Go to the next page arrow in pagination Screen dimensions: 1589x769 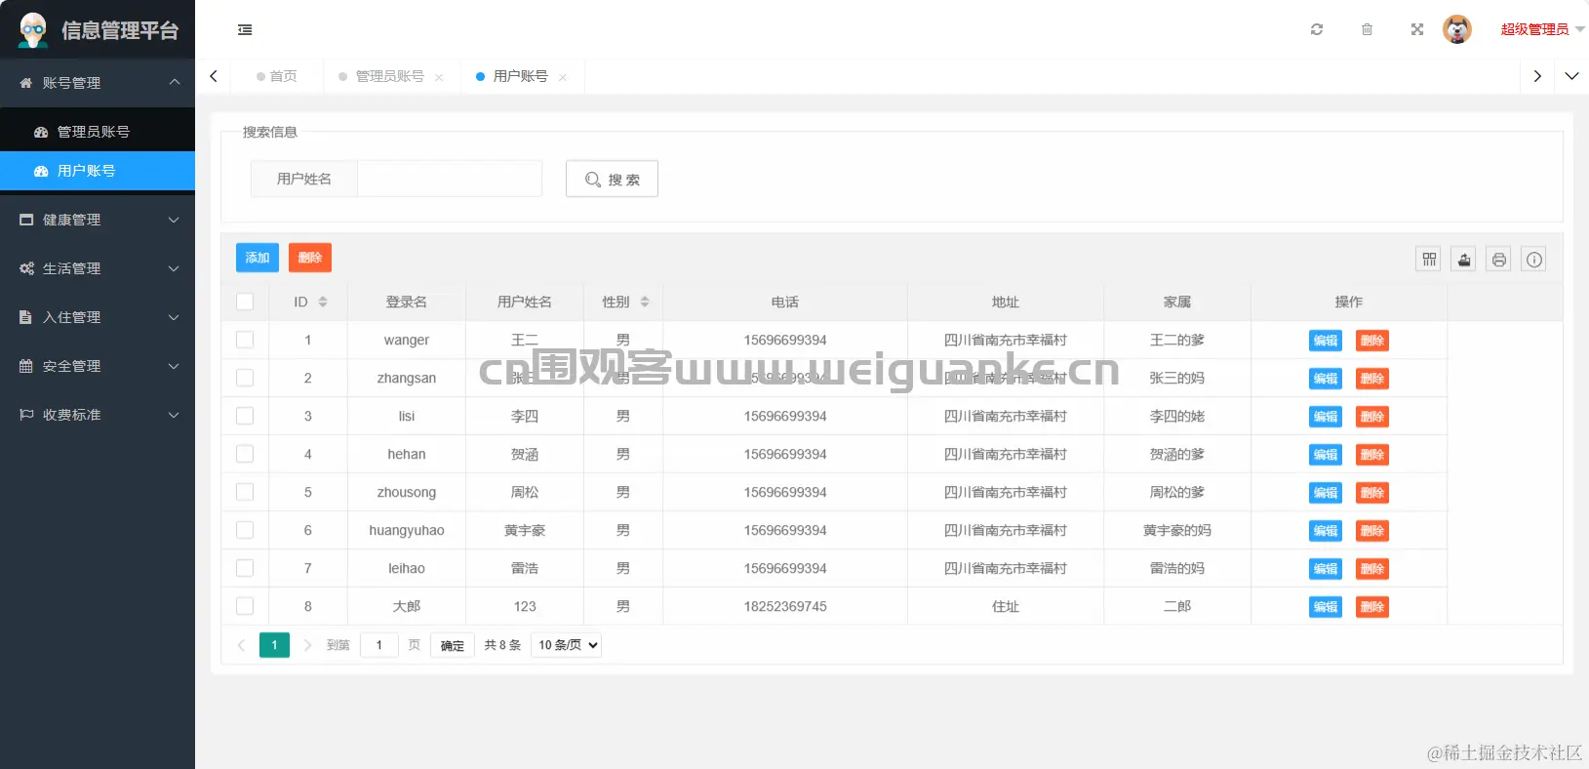pyautogui.click(x=307, y=645)
